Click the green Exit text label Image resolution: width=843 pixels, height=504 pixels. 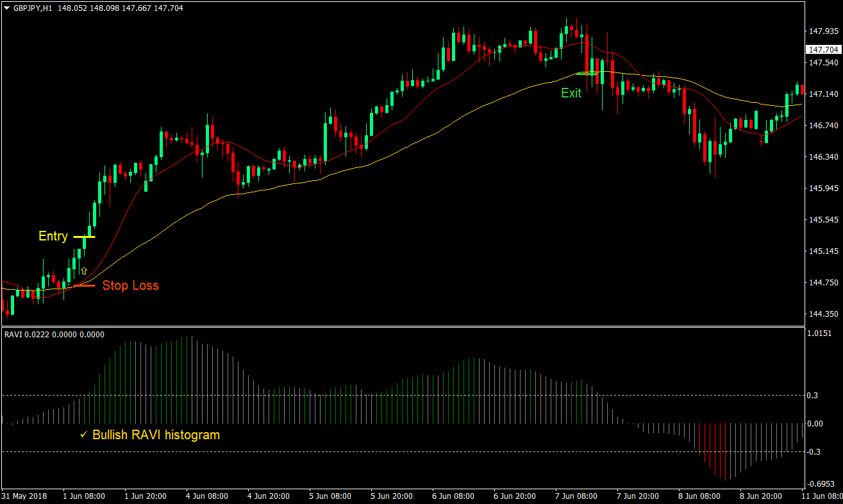[571, 93]
